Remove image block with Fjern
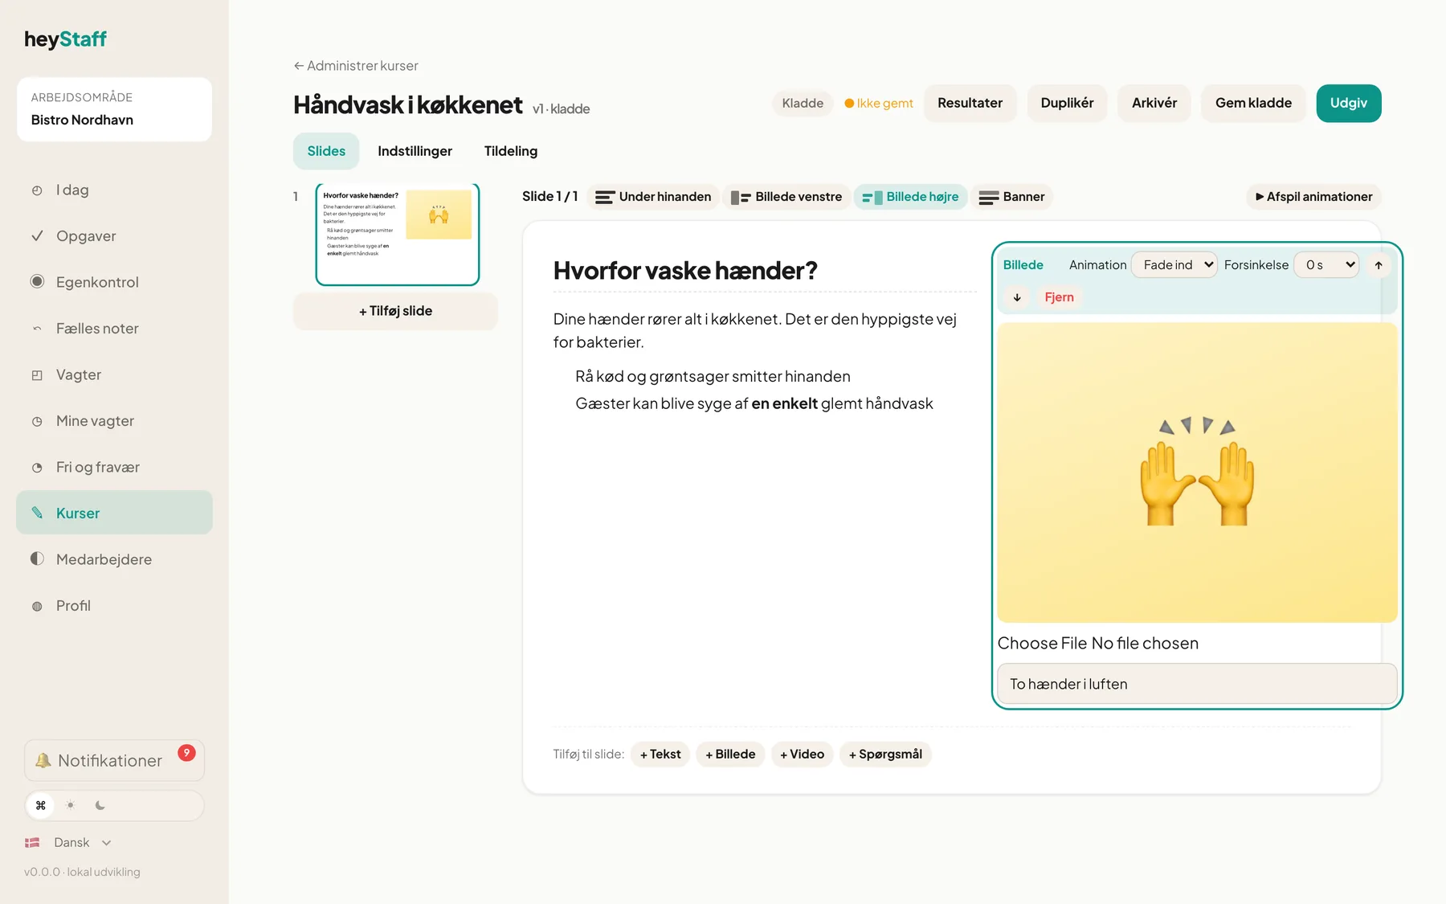The image size is (1446, 904). (1059, 297)
